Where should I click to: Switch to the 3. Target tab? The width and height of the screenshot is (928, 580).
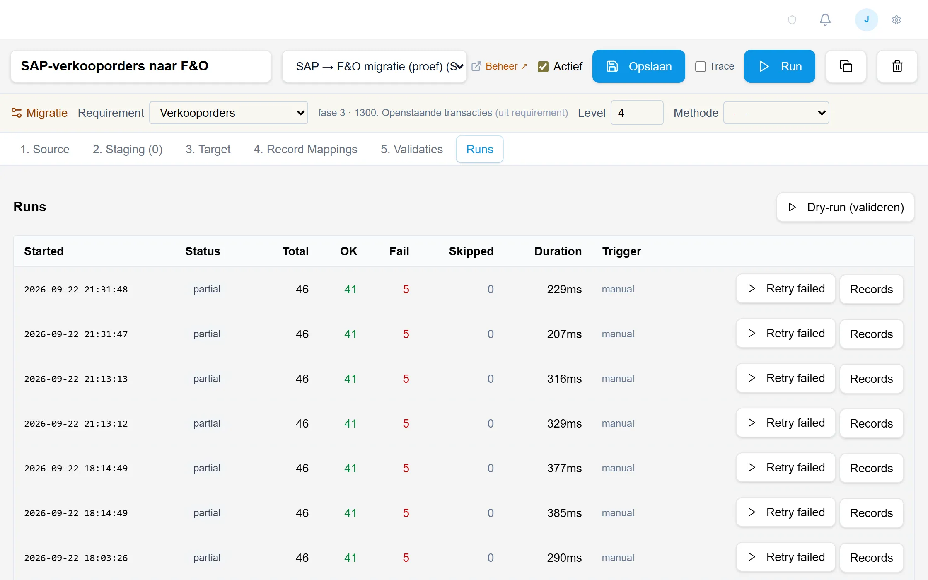208,149
